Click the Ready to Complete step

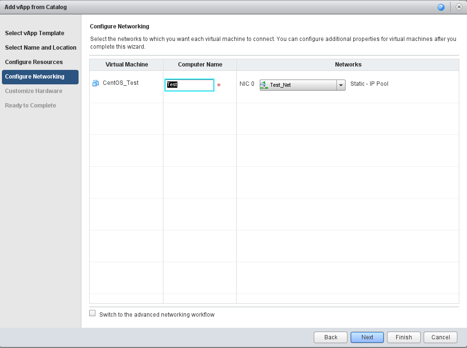(x=30, y=106)
